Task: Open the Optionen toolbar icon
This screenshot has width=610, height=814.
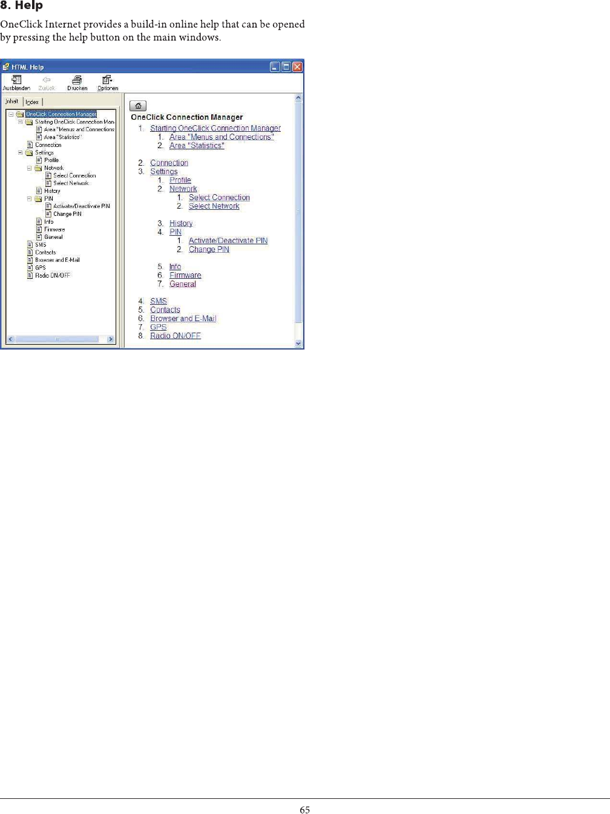Action: (x=107, y=80)
